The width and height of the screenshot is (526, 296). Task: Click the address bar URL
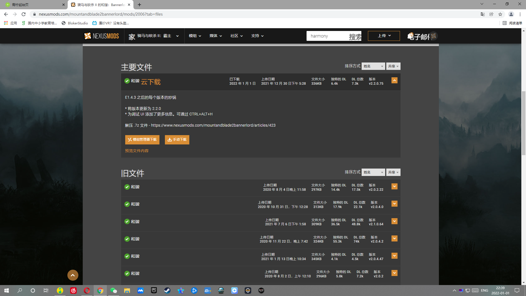(101, 14)
